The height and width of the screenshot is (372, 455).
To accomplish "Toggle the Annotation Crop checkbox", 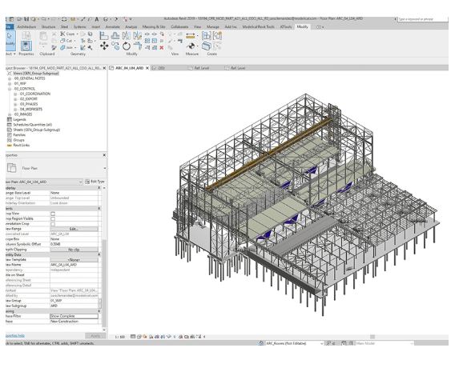I will [x=53, y=224].
